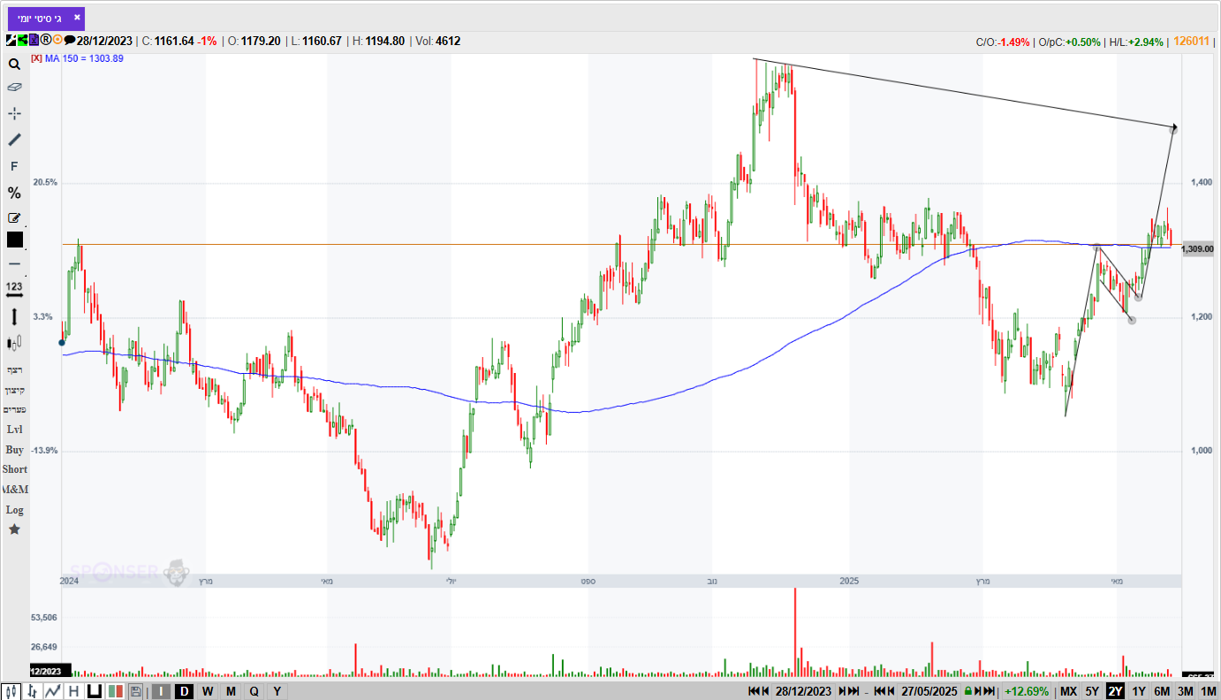The width and height of the screenshot is (1221, 700).
Task: Select the monthly 'M' interval
Action: [x=231, y=691]
